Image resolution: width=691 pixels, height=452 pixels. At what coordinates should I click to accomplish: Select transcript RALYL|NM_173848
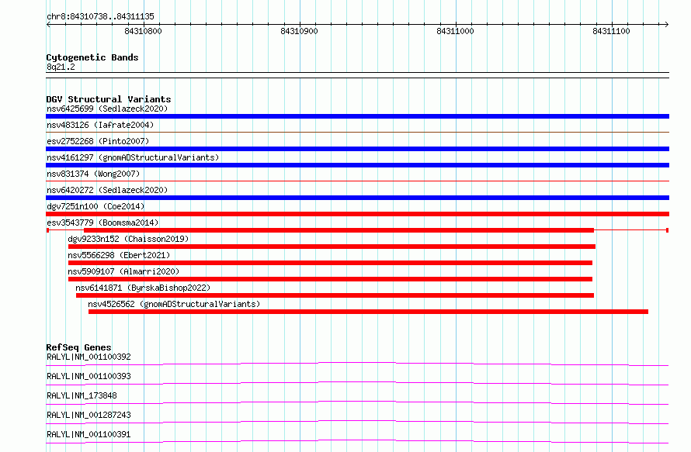pyautogui.click(x=82, y=395)
